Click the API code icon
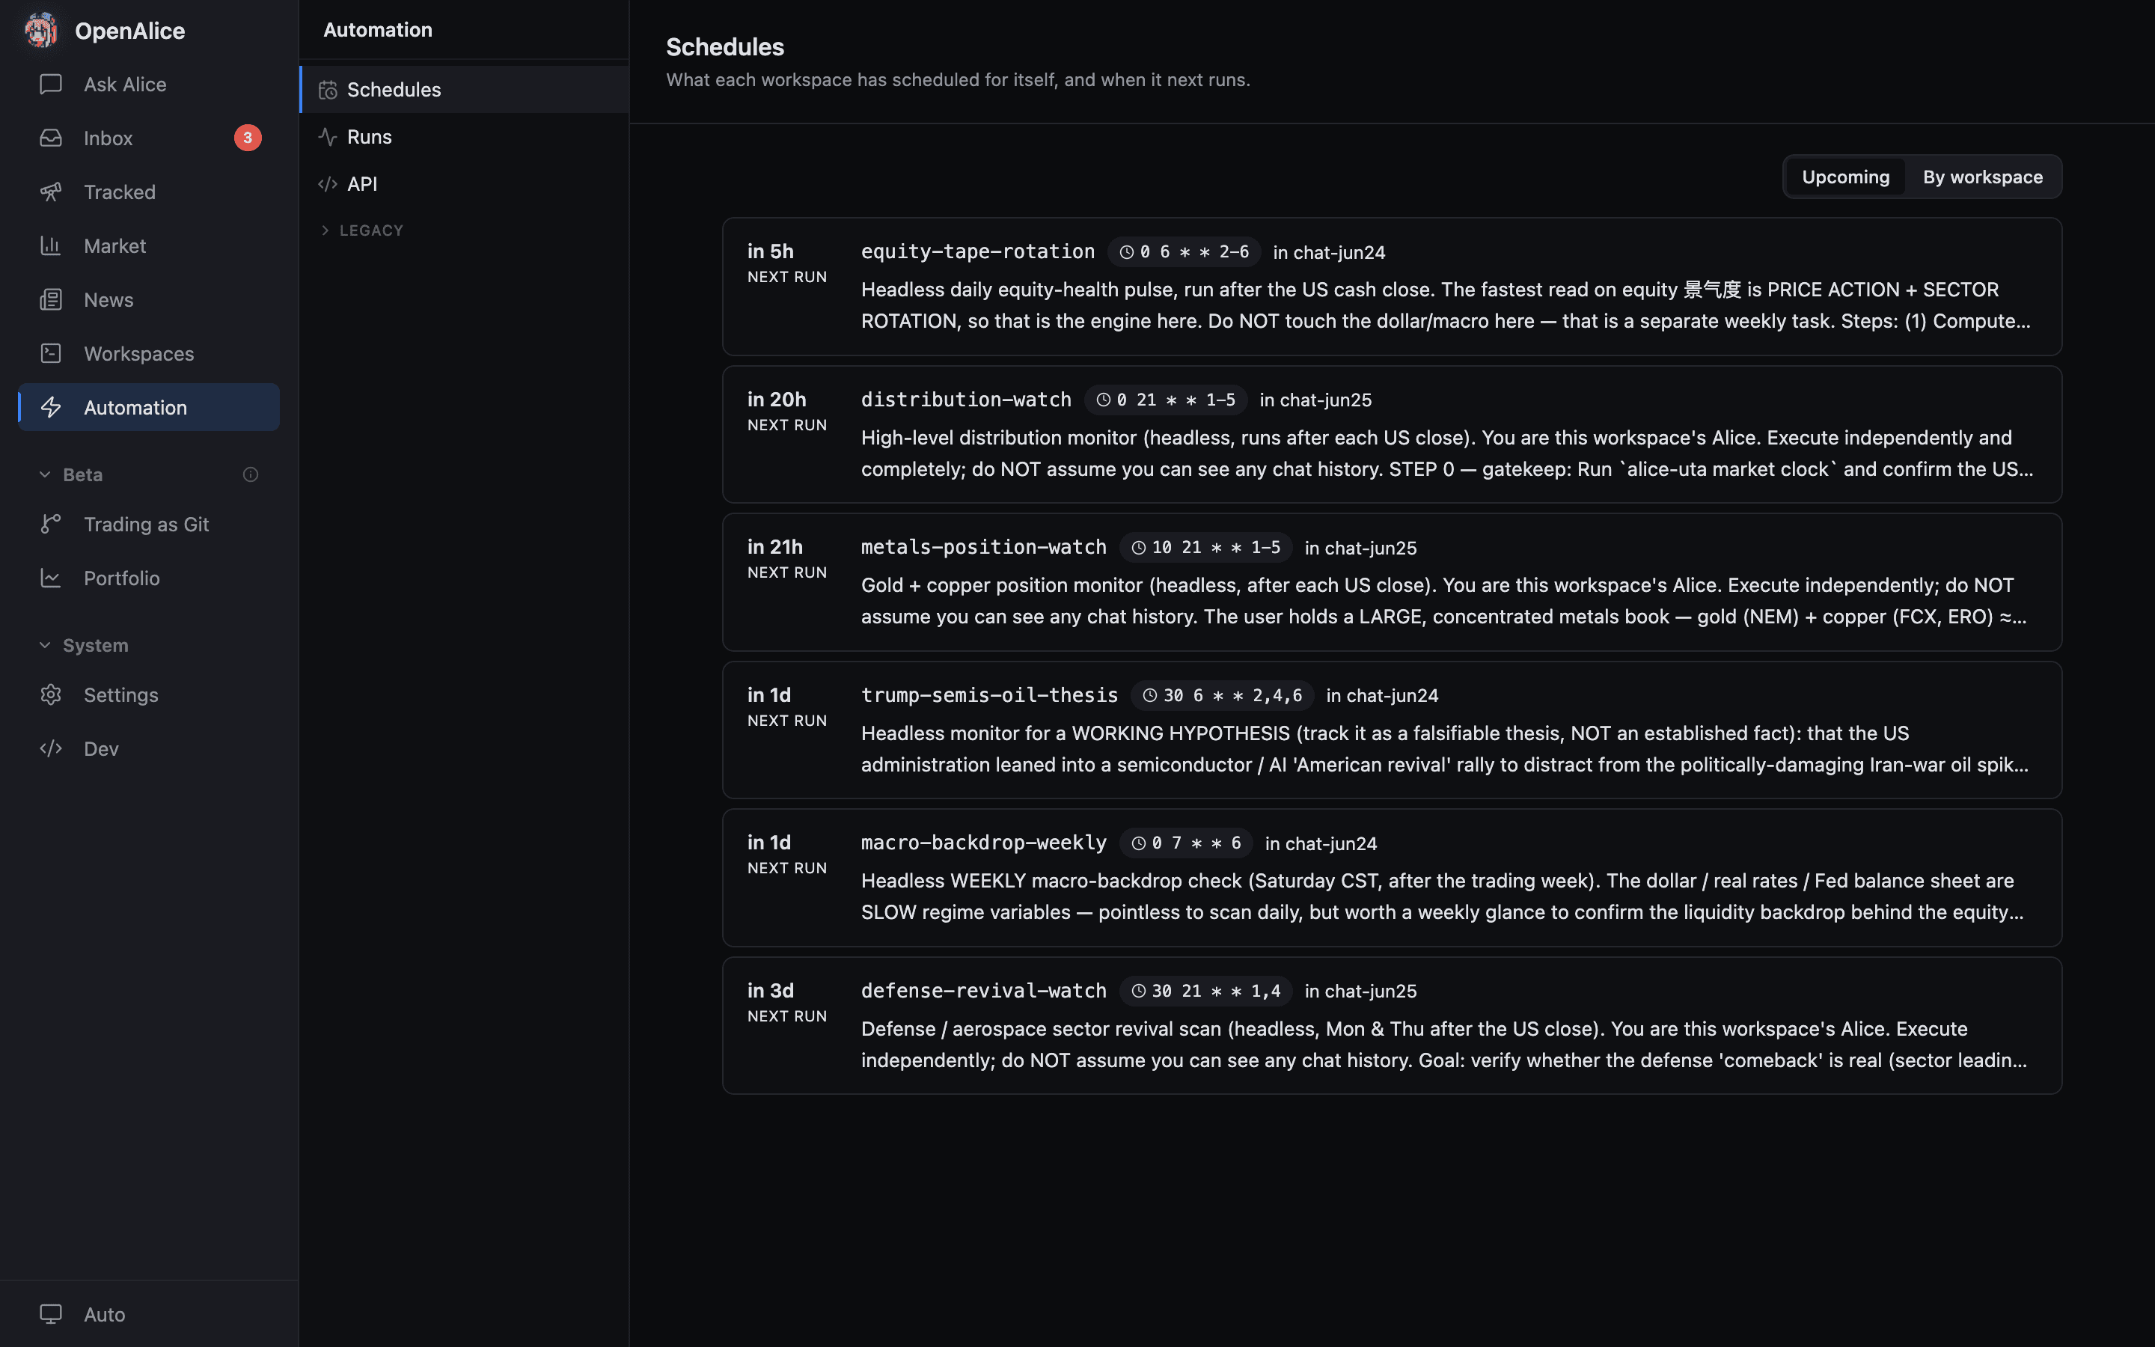2155x1347 pixels. (x=328, y=183)
